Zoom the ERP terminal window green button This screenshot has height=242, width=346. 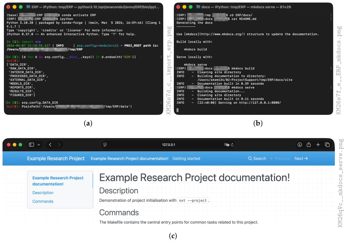click(21, 7)
